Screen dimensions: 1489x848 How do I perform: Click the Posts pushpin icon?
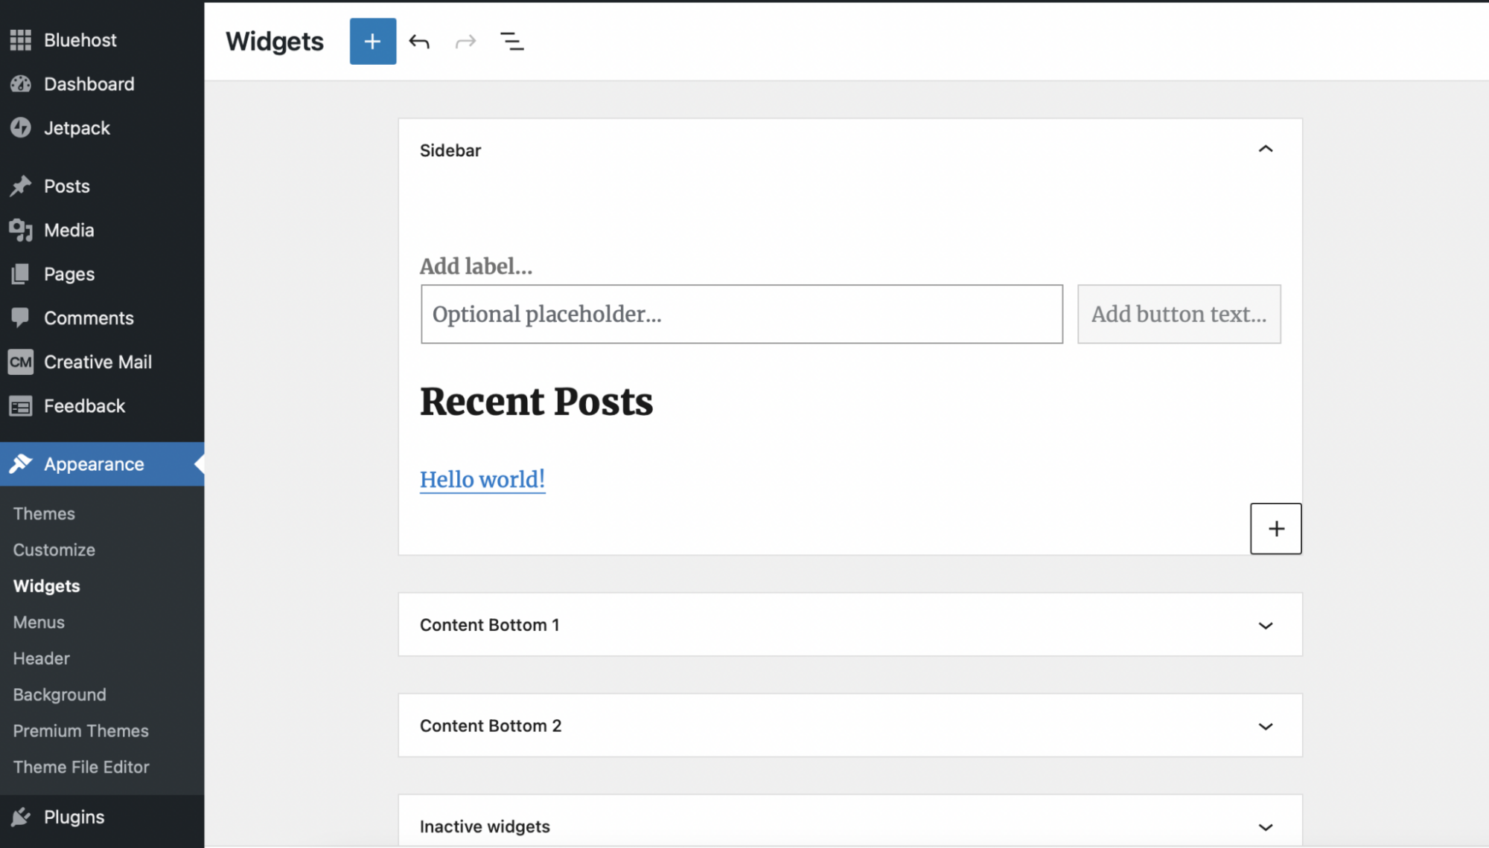coord(20,186)
